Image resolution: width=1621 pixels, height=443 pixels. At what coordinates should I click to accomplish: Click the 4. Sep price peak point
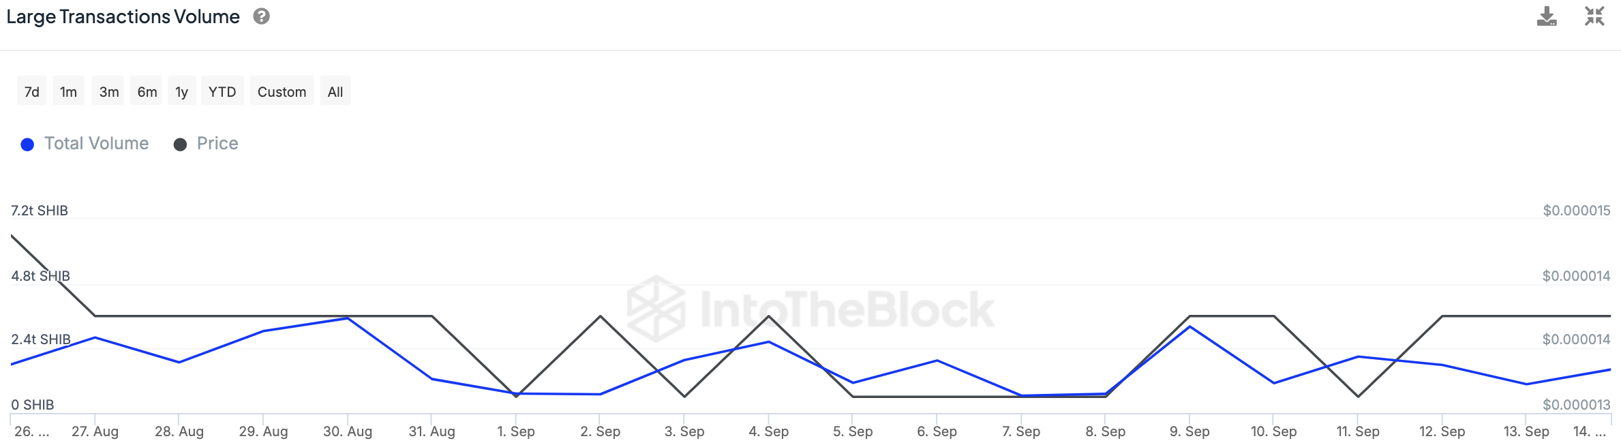pyautogui.click(x=769, y=316)
